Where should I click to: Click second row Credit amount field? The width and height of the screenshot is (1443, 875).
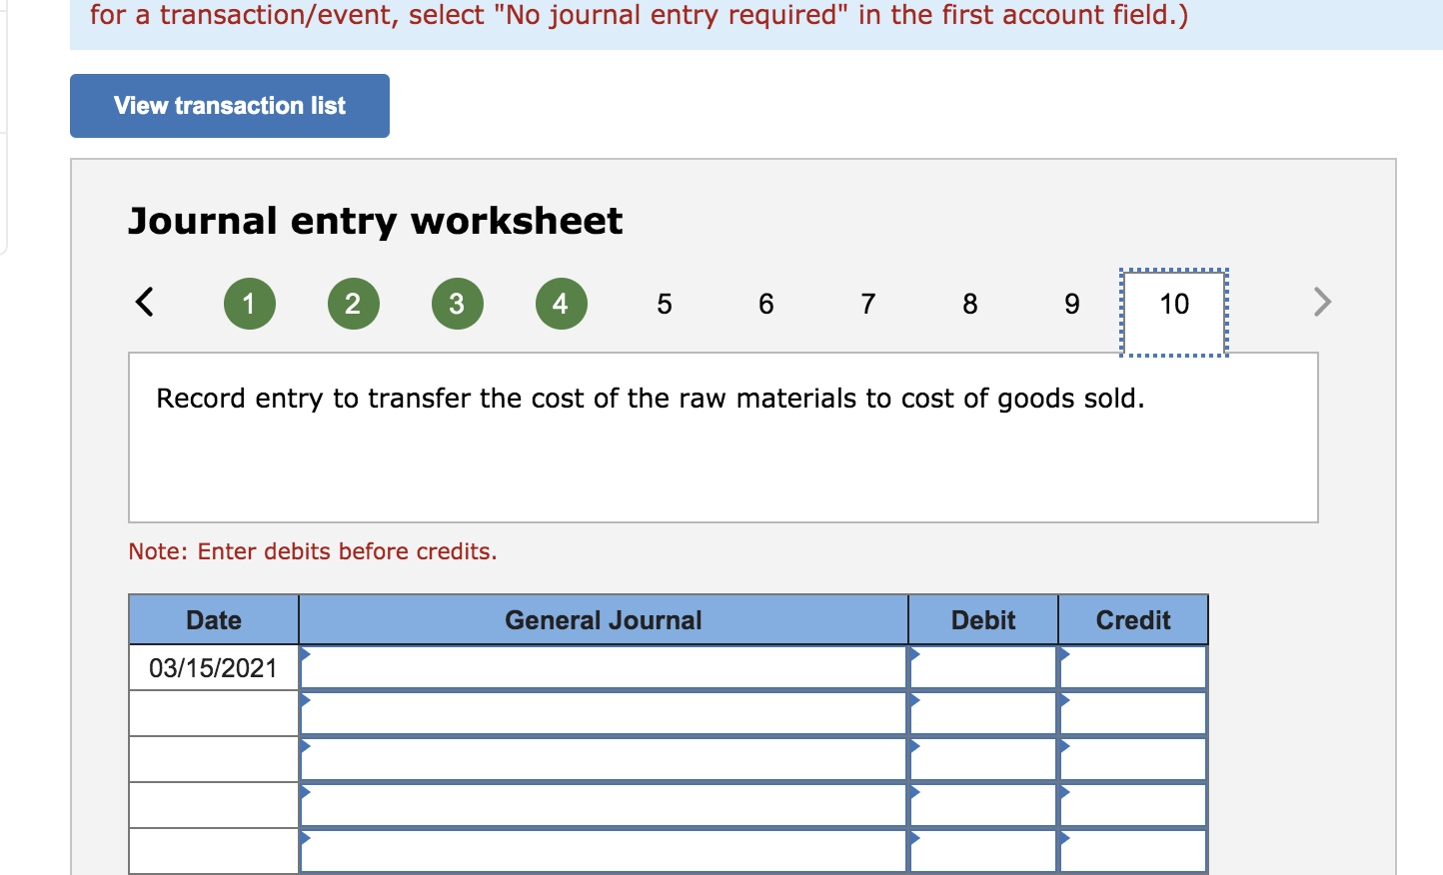[x=1133, y=713]
